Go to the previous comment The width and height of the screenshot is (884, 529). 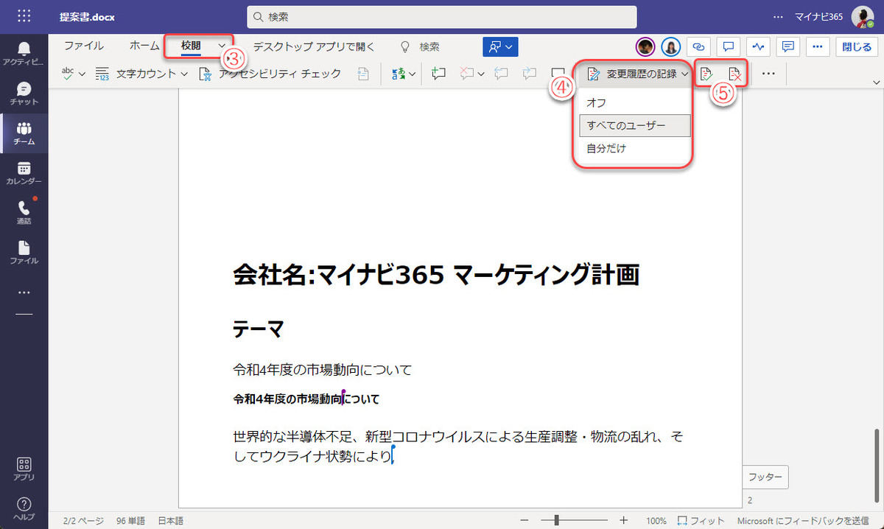point(502,74)
